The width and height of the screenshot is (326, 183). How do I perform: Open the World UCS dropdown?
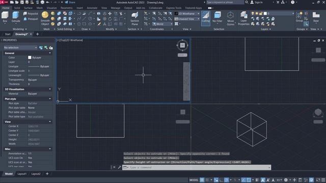(x=162, y=24)
